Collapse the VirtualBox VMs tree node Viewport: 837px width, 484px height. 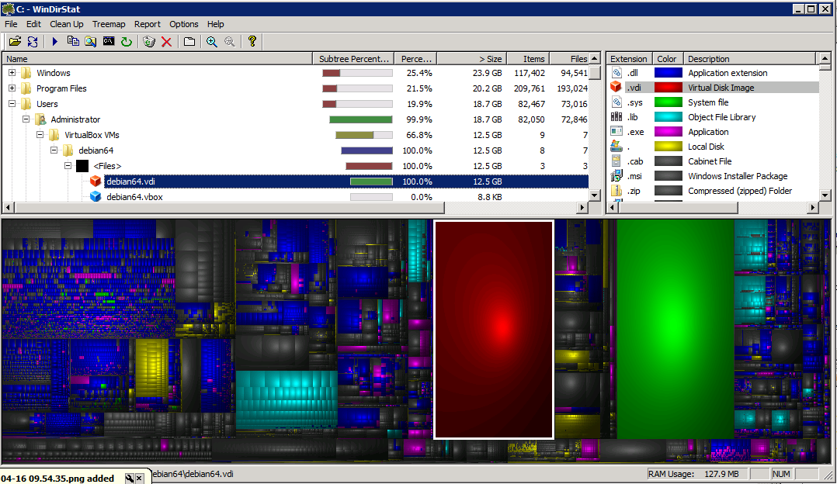tap(40, 135)
